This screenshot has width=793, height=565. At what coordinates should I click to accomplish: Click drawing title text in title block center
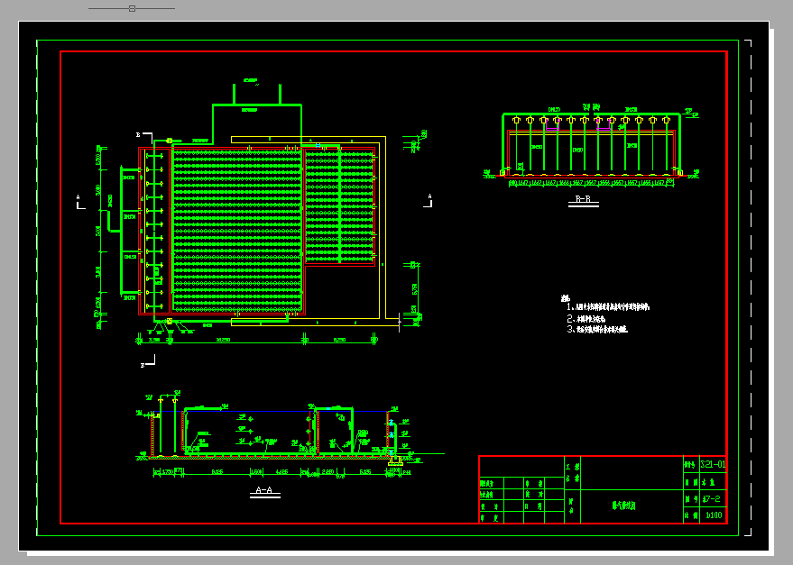623,506
